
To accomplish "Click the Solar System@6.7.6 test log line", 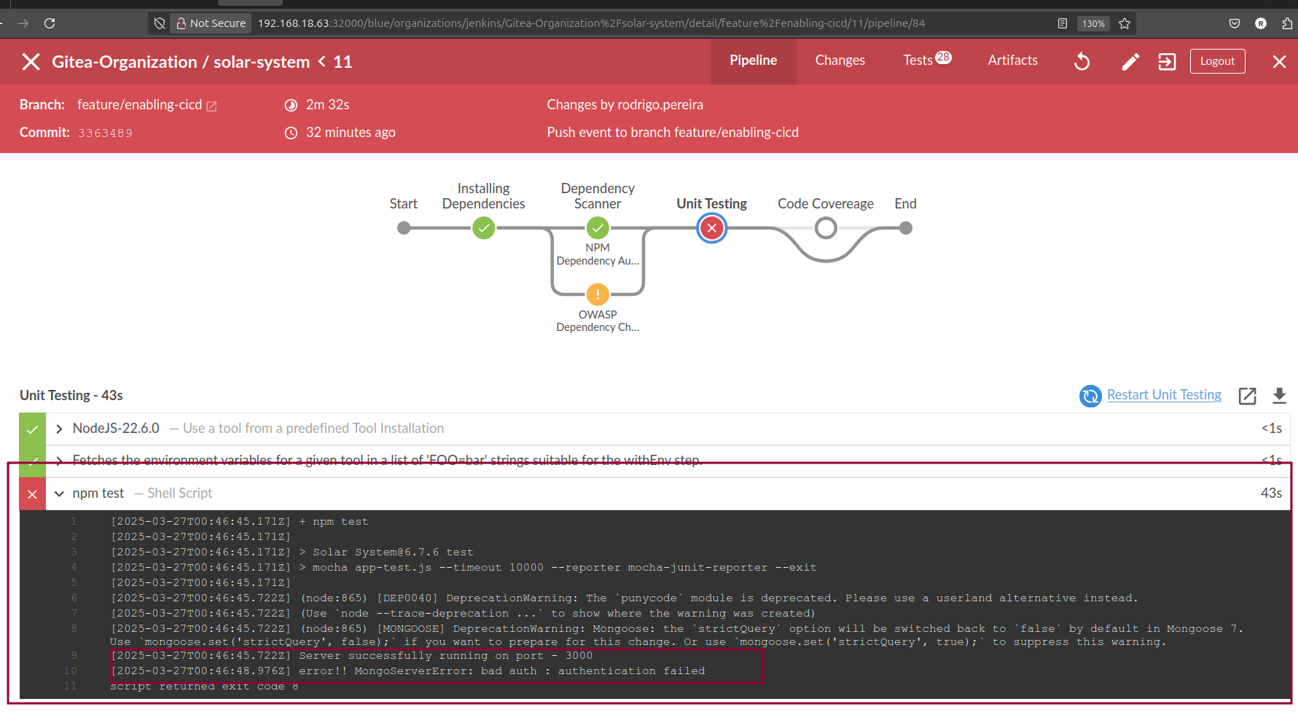I will [292, 552].
